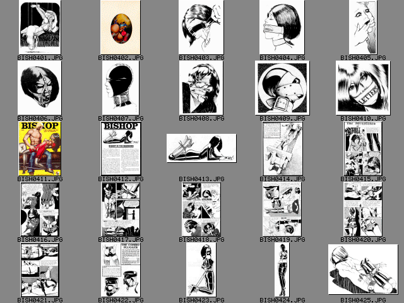Image resolution: width=404 pixels, height=303 pixels.
Task: Select the thumbnail above BISH0405.JPG
Action: pos(363,27)
